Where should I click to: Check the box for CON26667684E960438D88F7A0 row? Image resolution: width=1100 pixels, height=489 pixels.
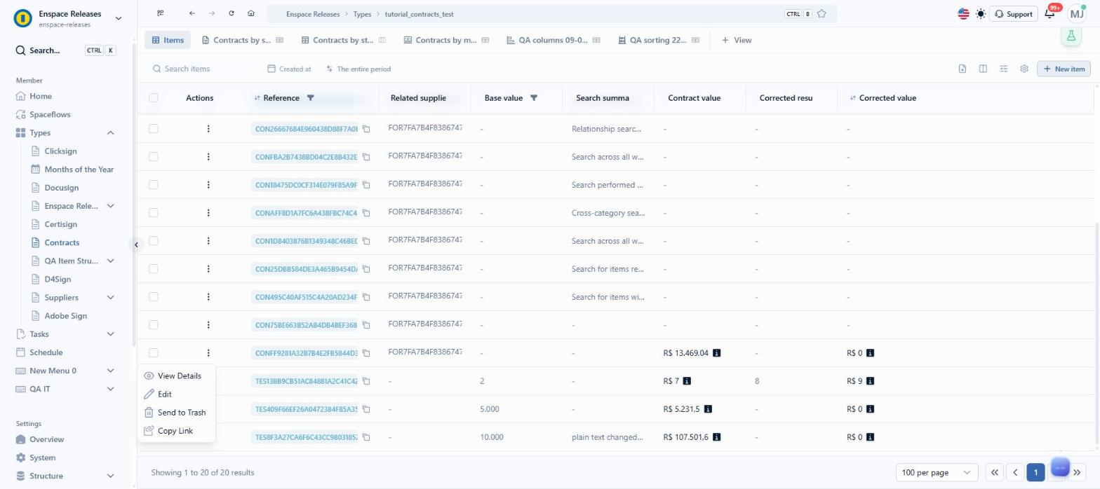[154, 129]
